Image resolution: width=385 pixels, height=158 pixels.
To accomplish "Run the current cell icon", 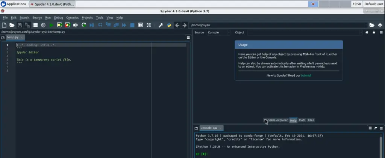I will [x=59, y=25].
